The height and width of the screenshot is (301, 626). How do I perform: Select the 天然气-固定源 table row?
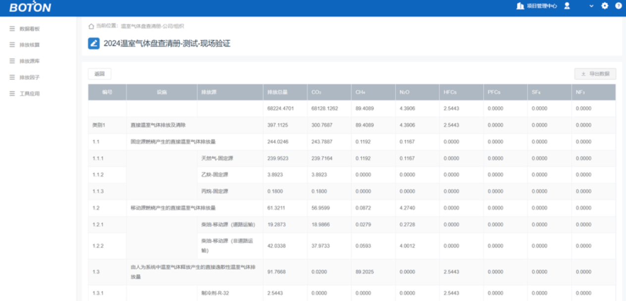[217, 158]
